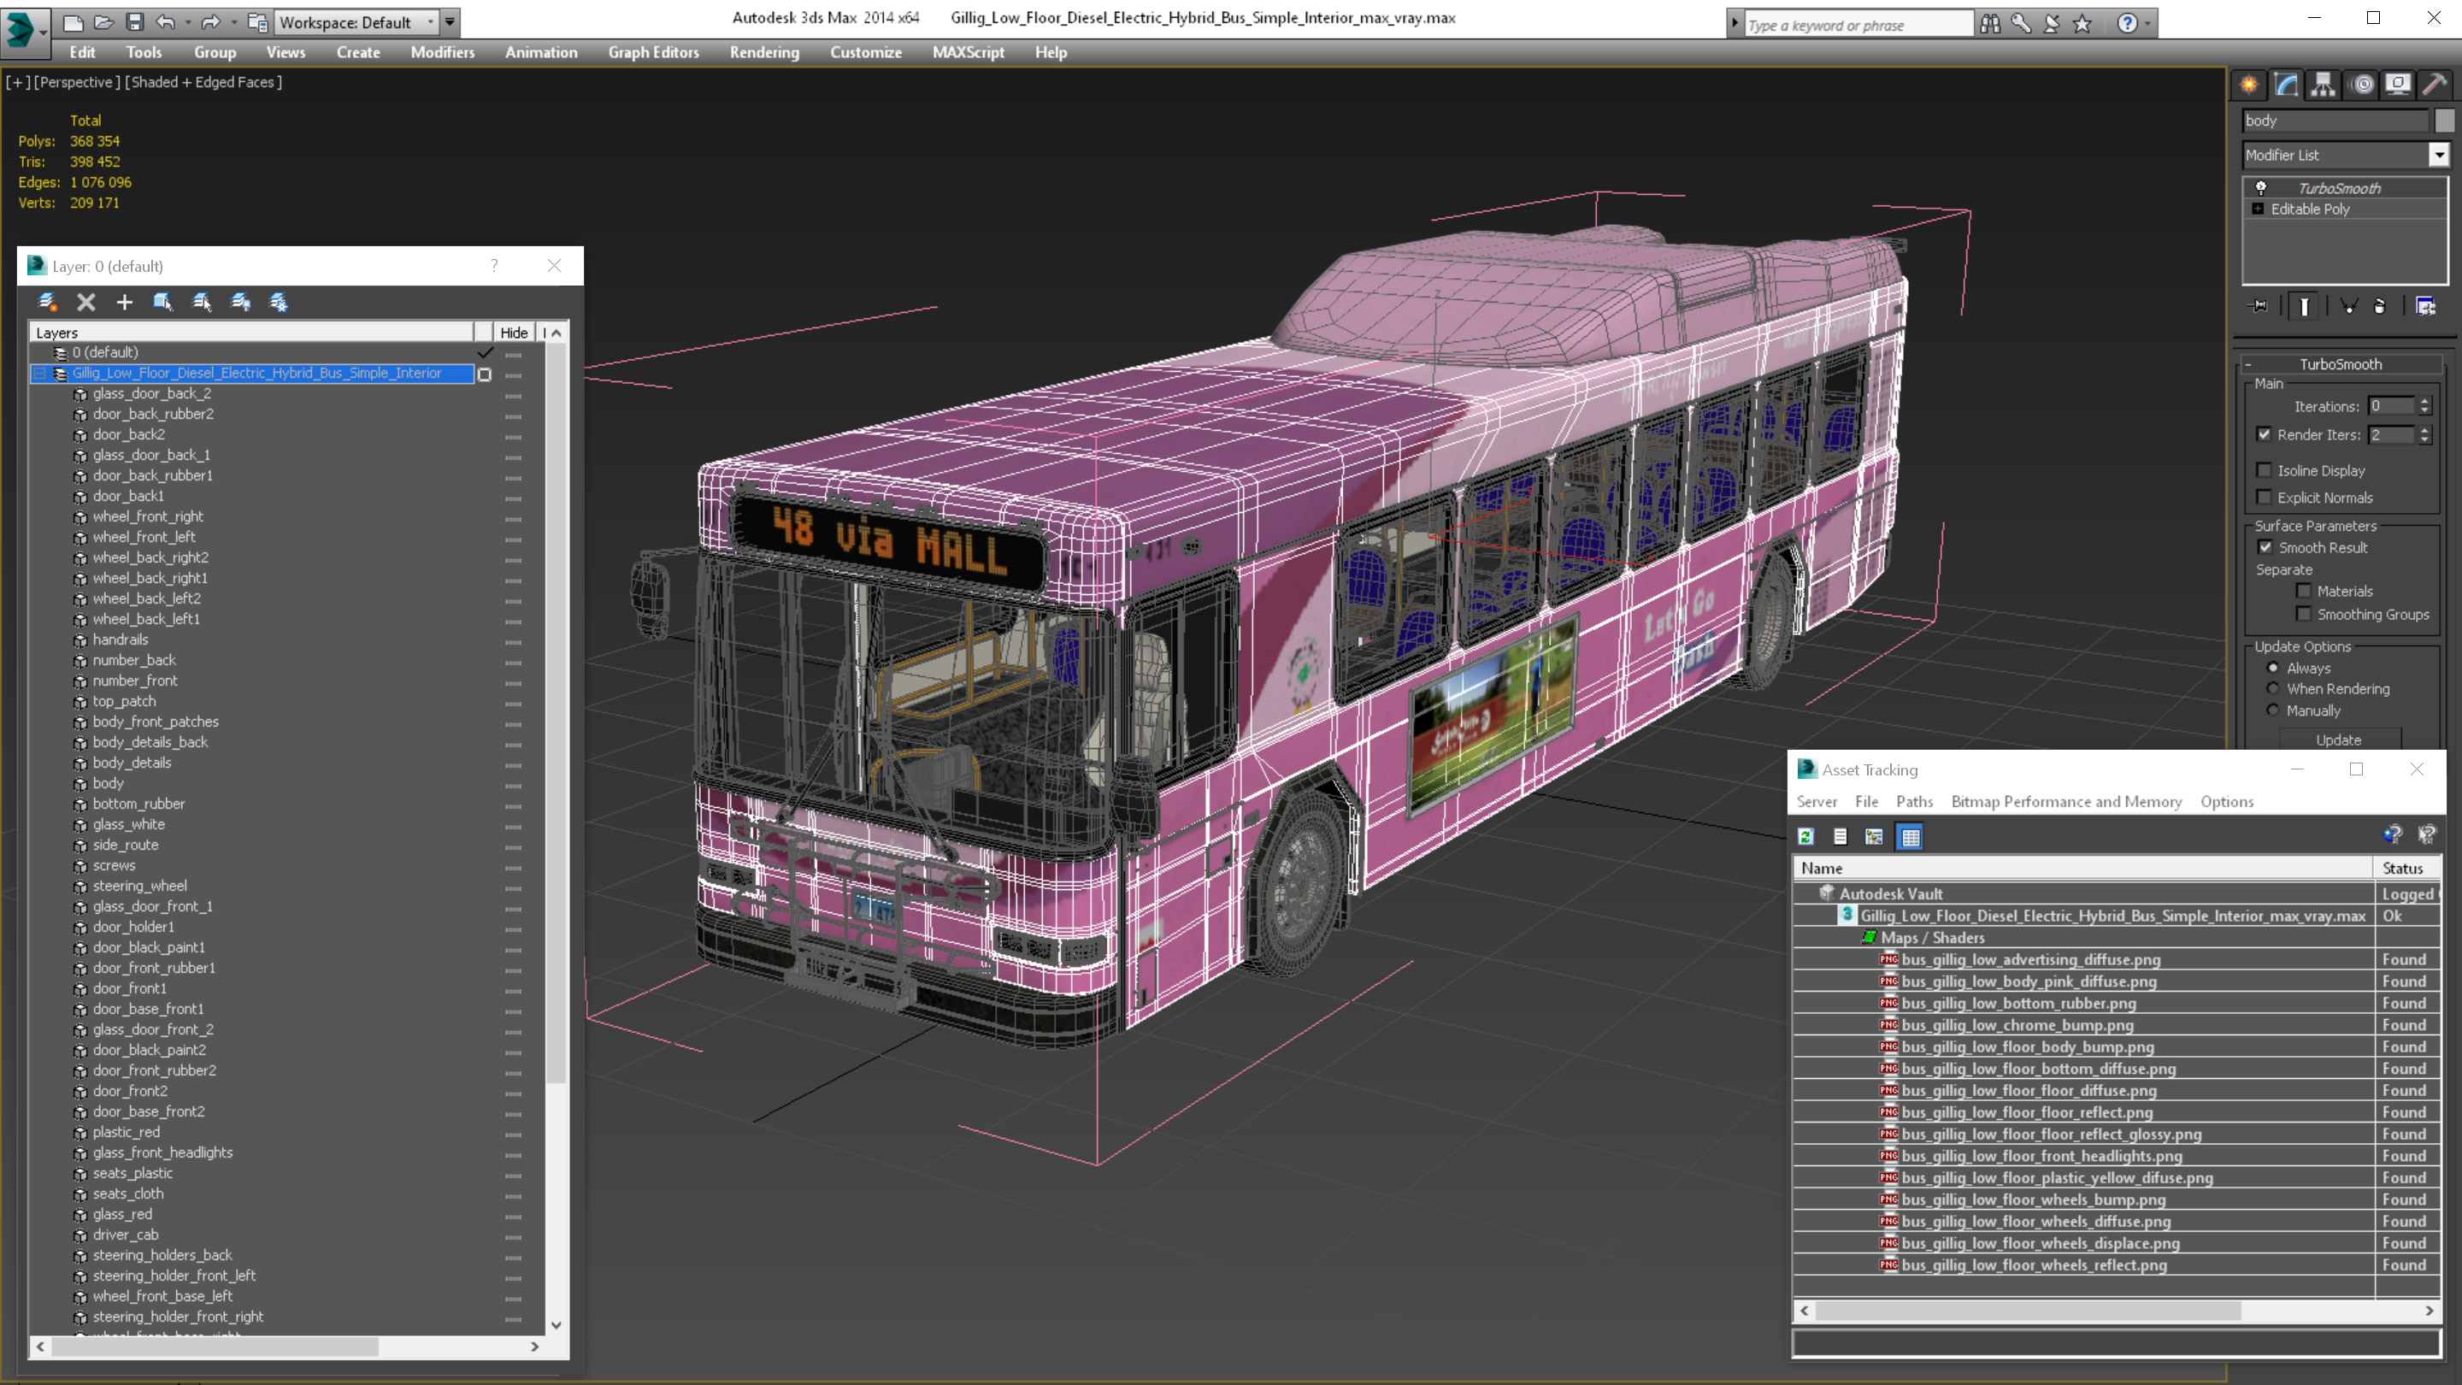This screenshot has height=1385, width=2462.
Task: Open the Motion command panel tab
Action: (2362, 85)
